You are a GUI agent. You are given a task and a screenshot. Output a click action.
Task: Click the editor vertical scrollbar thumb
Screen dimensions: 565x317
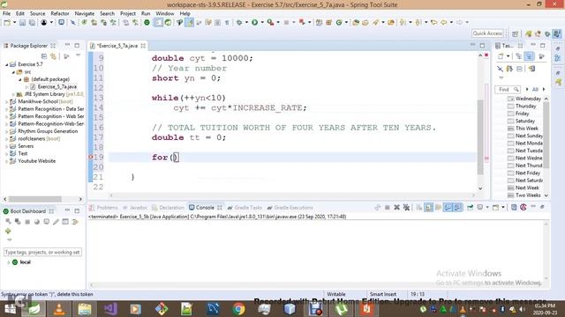click(x=480, y=137)
